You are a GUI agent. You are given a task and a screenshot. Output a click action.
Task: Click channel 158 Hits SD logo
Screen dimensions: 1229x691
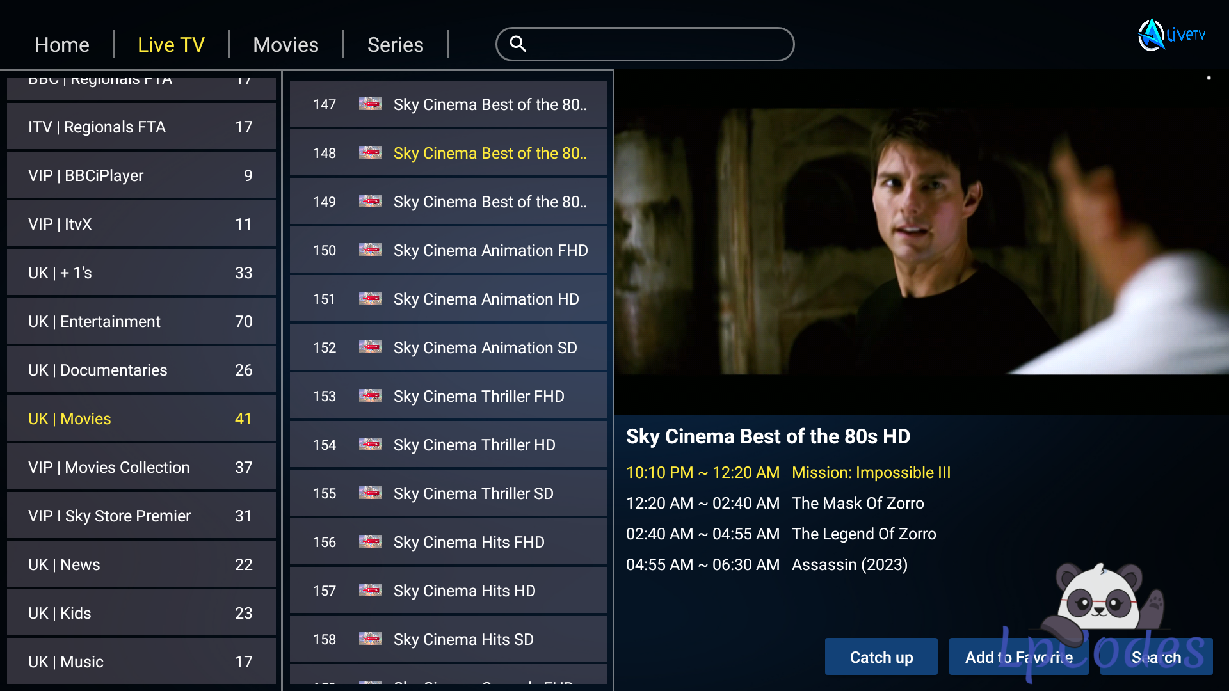coord(371,639)
